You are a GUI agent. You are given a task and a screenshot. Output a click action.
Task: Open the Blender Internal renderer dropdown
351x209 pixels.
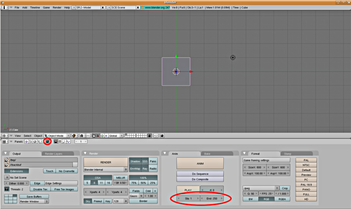[x=106, y=170]
